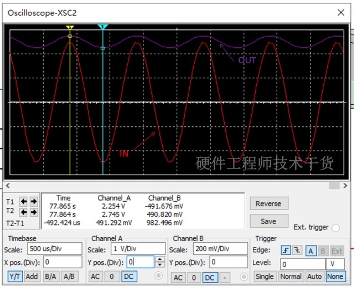
Task: Click the waveform scrollbar right arrow
Action: [345, 186]
